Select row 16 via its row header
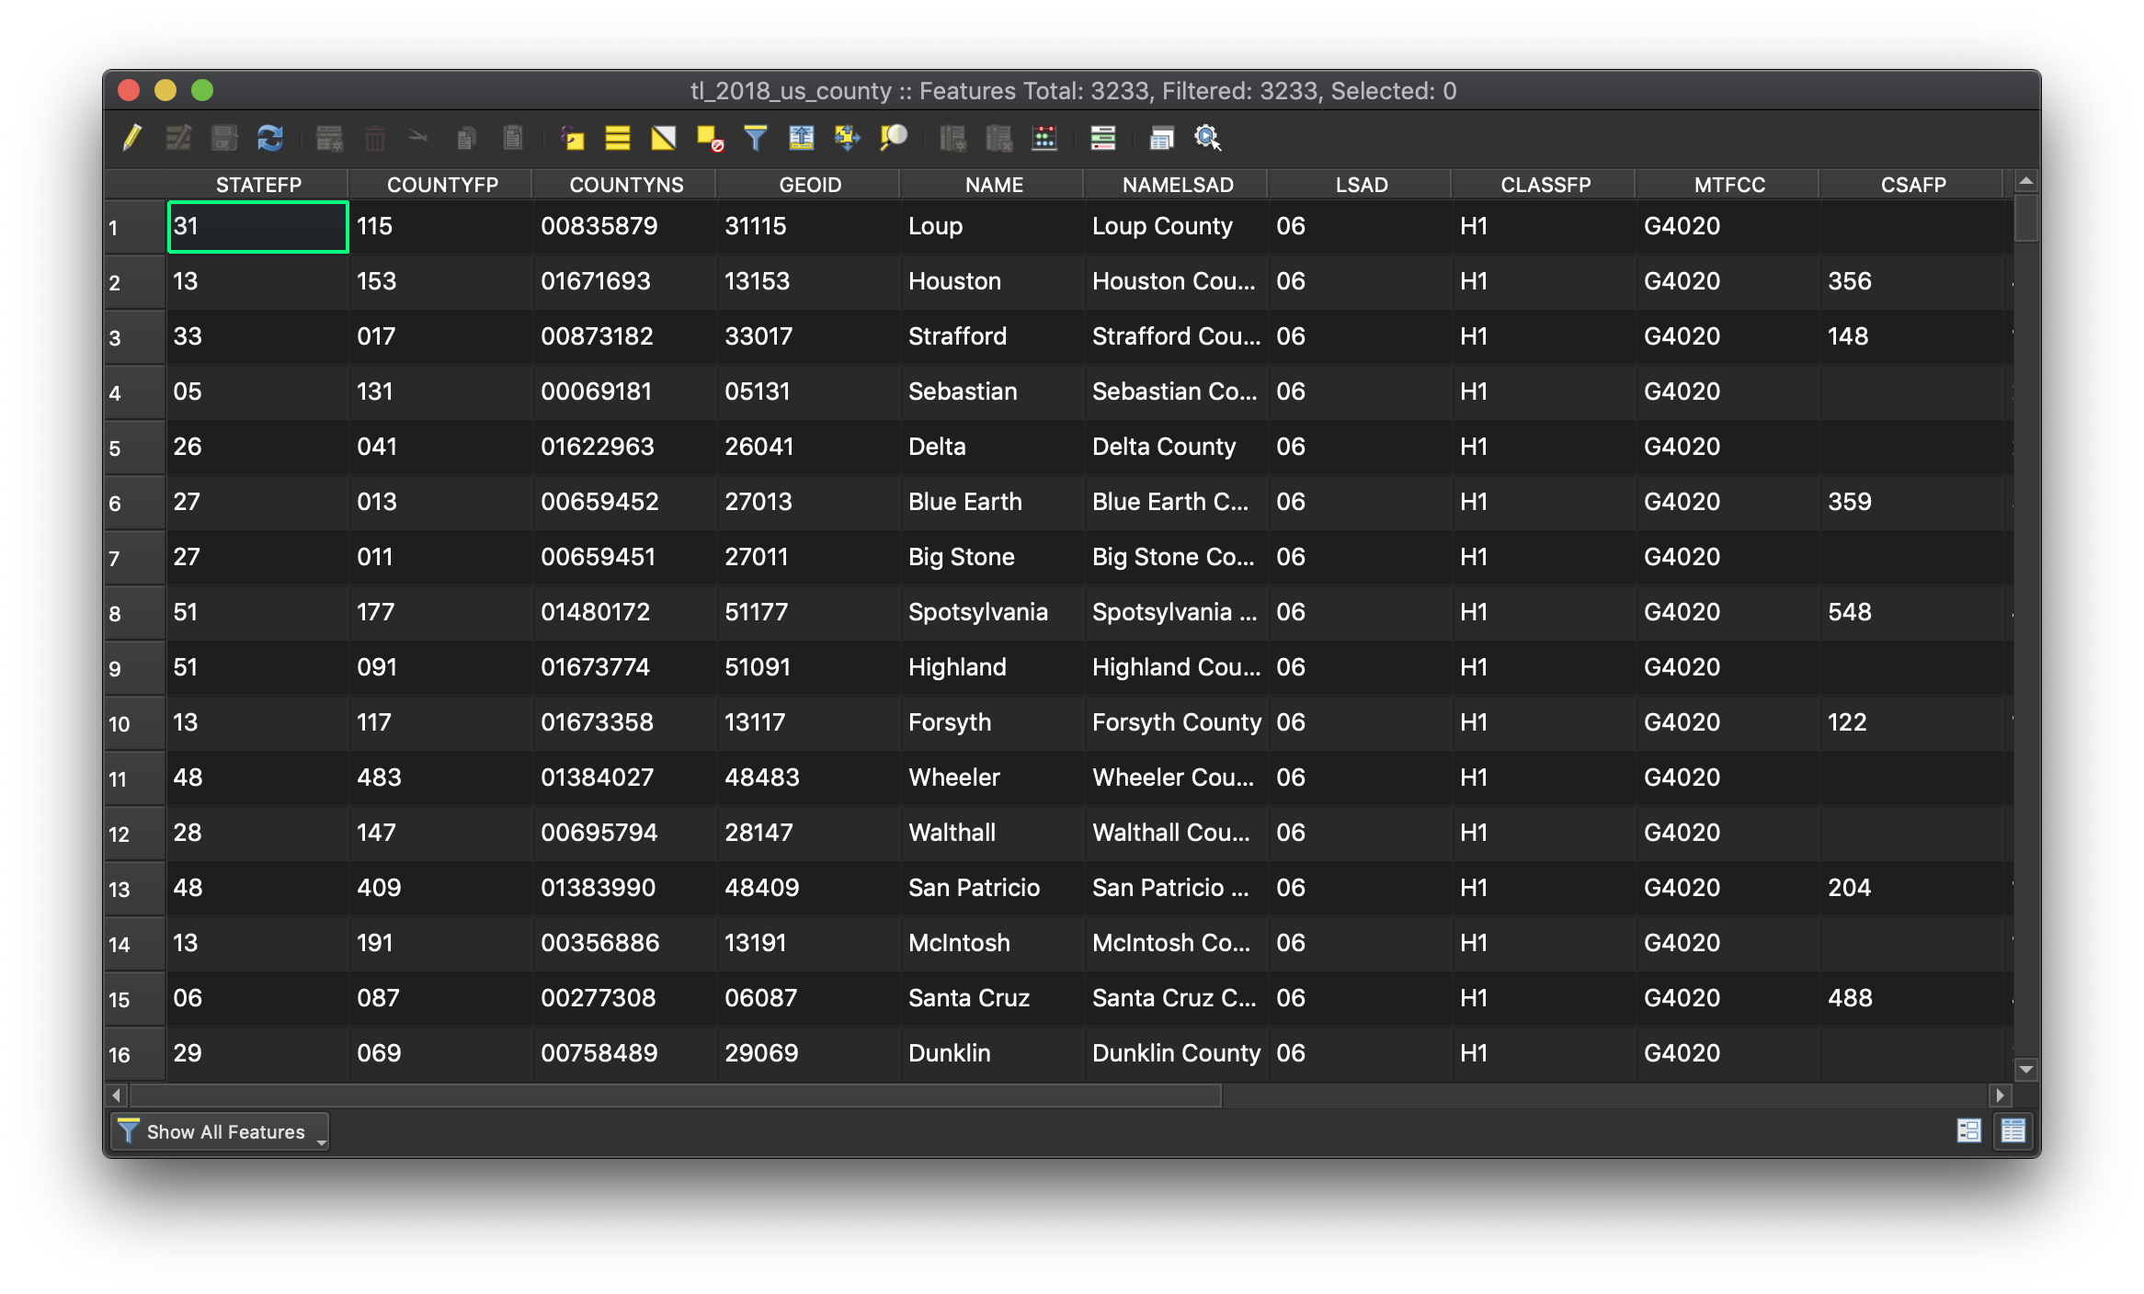Image resolution: width=2144 pixels, height=1294 pixels. (x=135, y=1054)
